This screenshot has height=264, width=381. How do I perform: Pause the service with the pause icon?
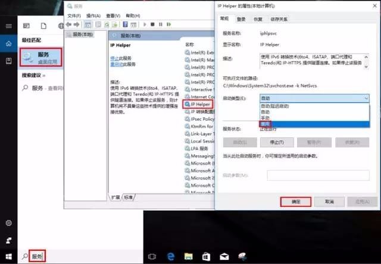point(160,24)
